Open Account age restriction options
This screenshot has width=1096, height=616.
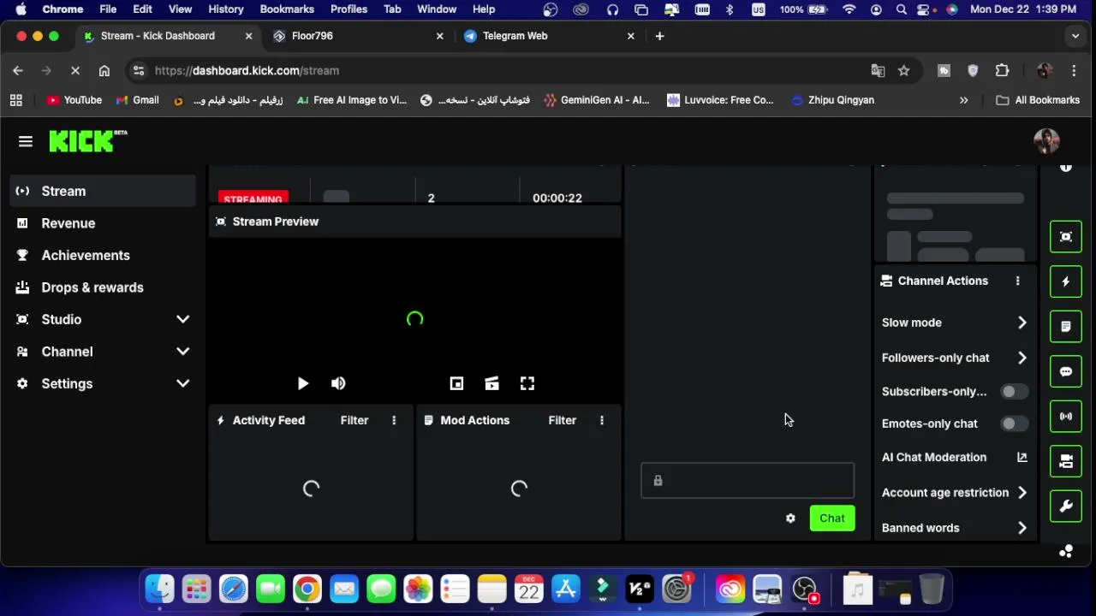click(x=955, y=493)
